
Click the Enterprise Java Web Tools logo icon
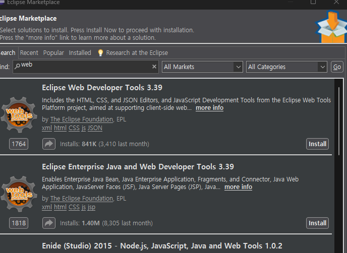tap(19, 194)
